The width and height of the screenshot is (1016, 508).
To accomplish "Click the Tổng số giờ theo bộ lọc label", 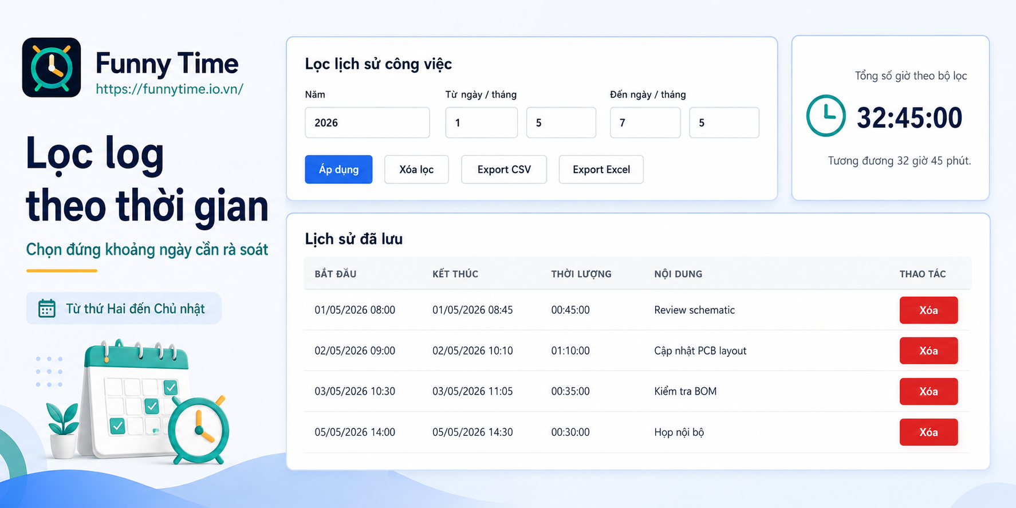I will [x=911, y=76].
